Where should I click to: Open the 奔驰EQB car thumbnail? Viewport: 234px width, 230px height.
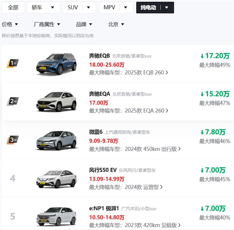tap(54, 64)
